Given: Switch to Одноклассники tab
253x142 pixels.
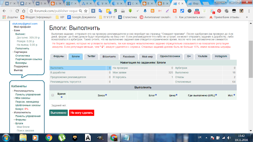Looking at the screenshot, I should 170,56.
